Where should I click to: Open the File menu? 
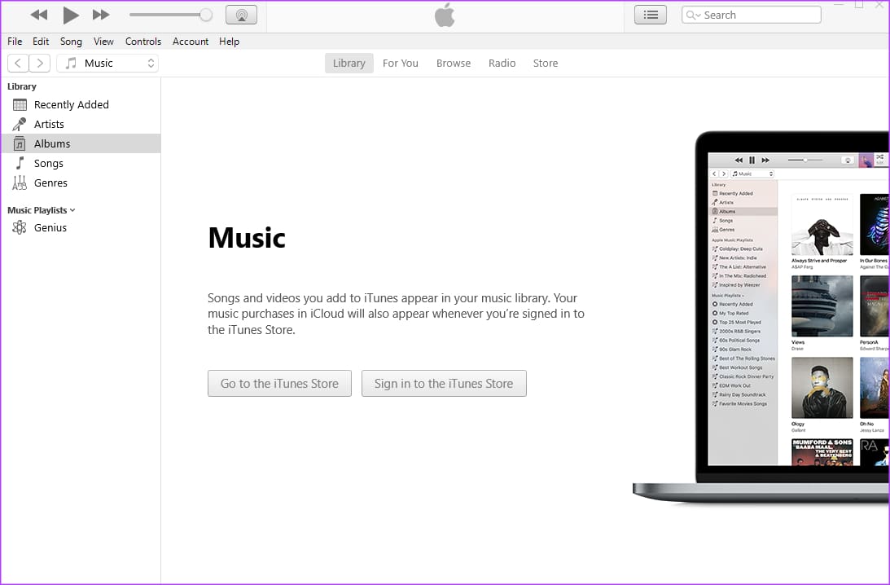click(15, 42)
